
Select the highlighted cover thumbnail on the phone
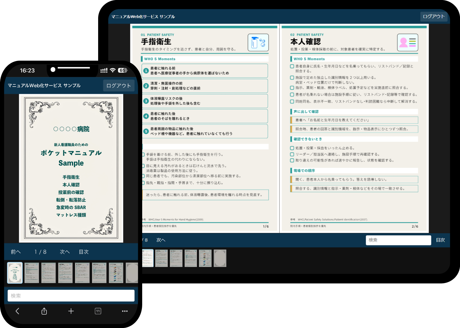15,273
